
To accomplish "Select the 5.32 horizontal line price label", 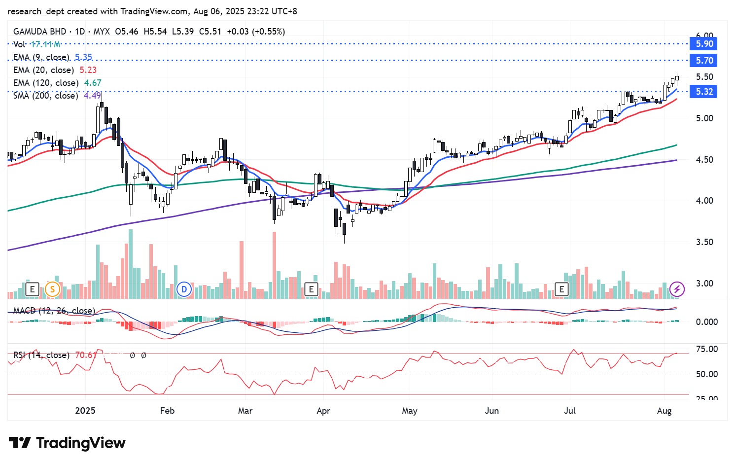I will click(x=704, y=92).
